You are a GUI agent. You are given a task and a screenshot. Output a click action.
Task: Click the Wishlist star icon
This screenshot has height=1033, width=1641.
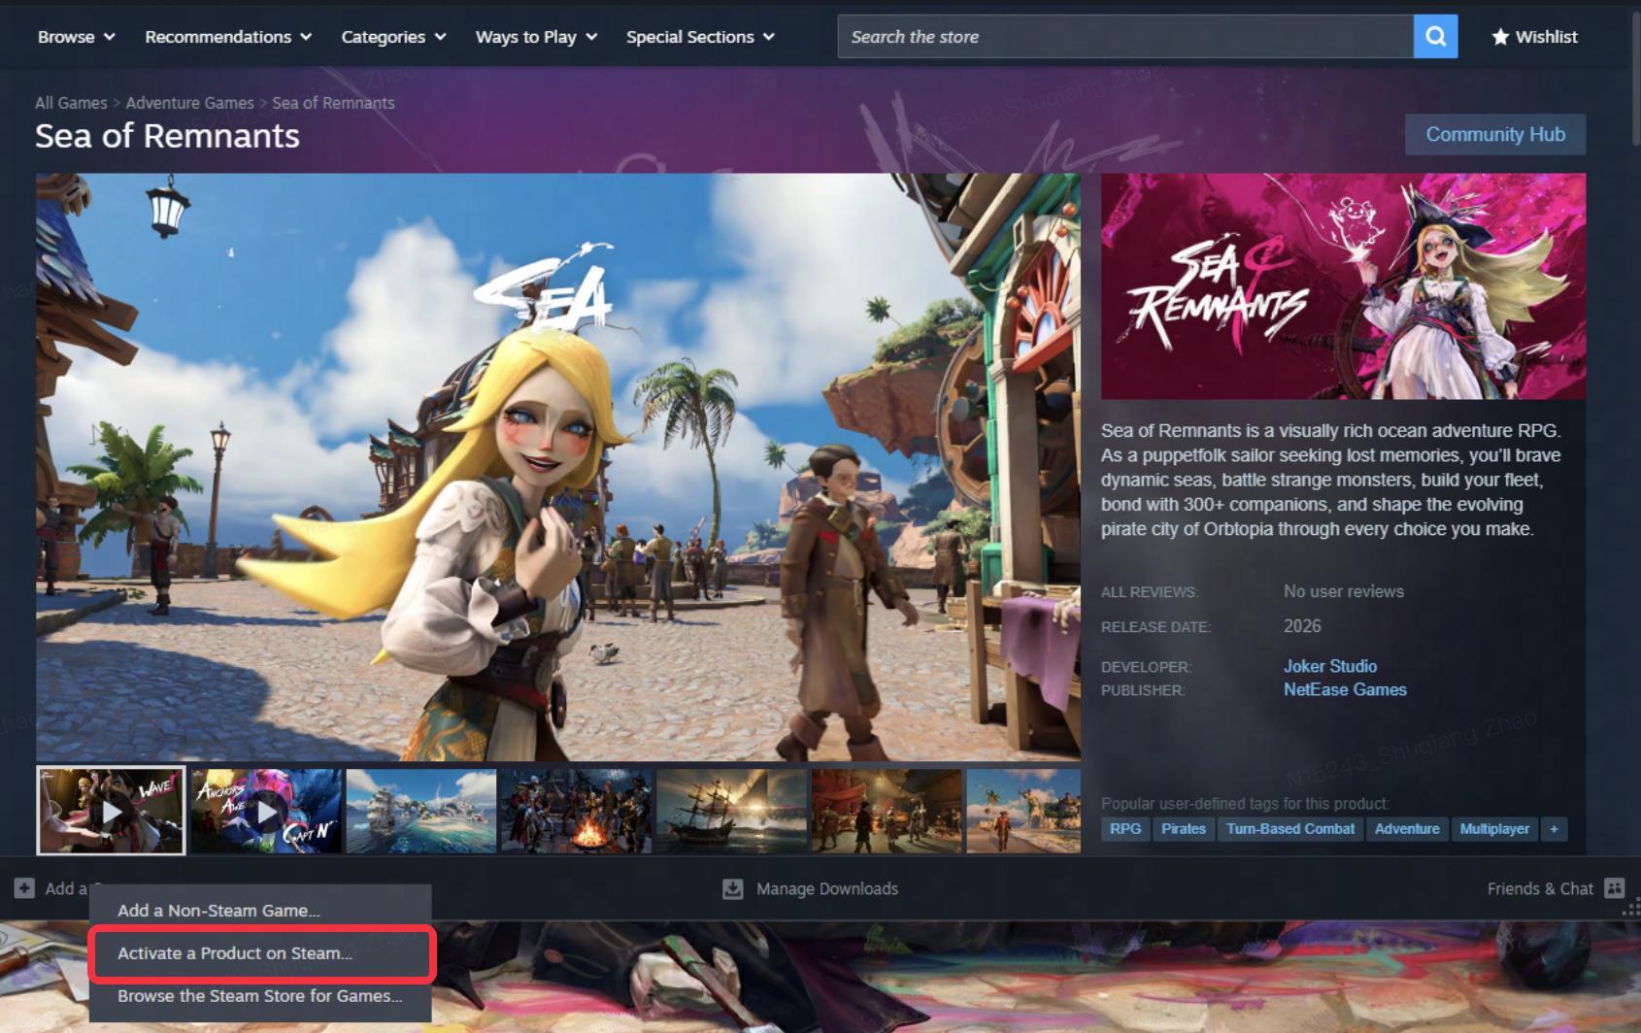tap(1500, 37)
